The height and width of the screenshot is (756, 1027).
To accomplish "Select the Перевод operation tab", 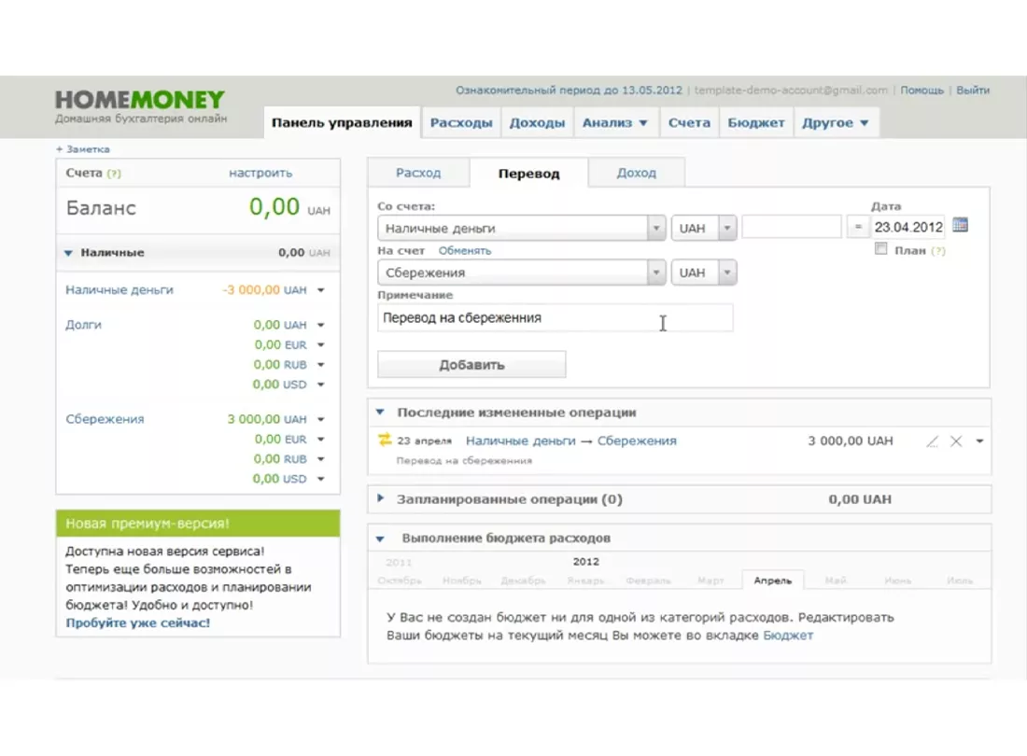I will click(x=528, y=174).
